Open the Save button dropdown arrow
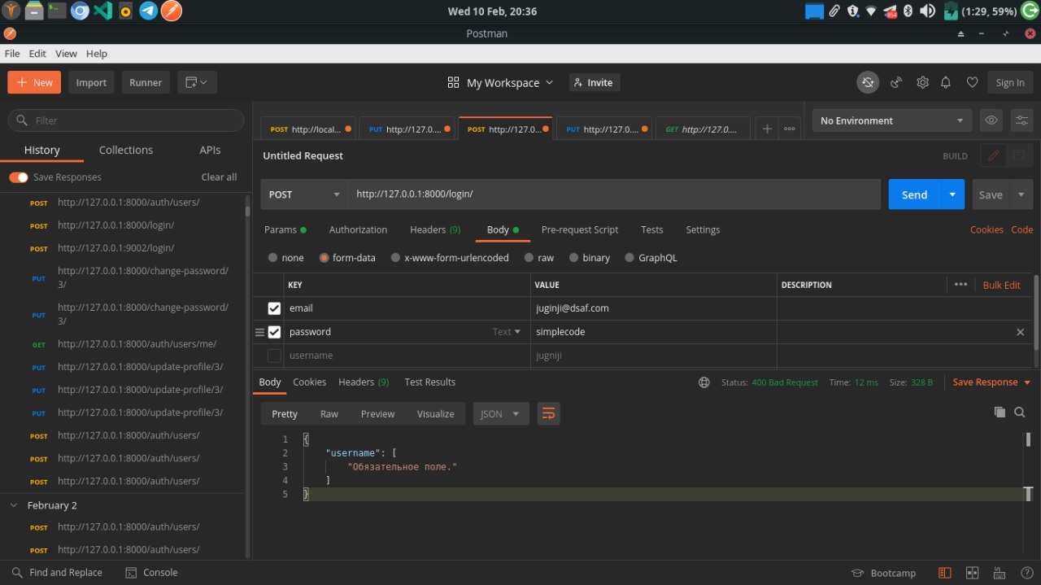 [1021, 194]
